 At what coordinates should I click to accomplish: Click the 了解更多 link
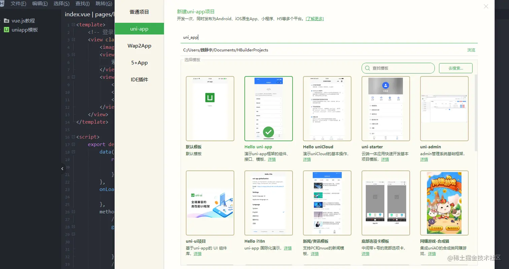(x=314, y=18)
